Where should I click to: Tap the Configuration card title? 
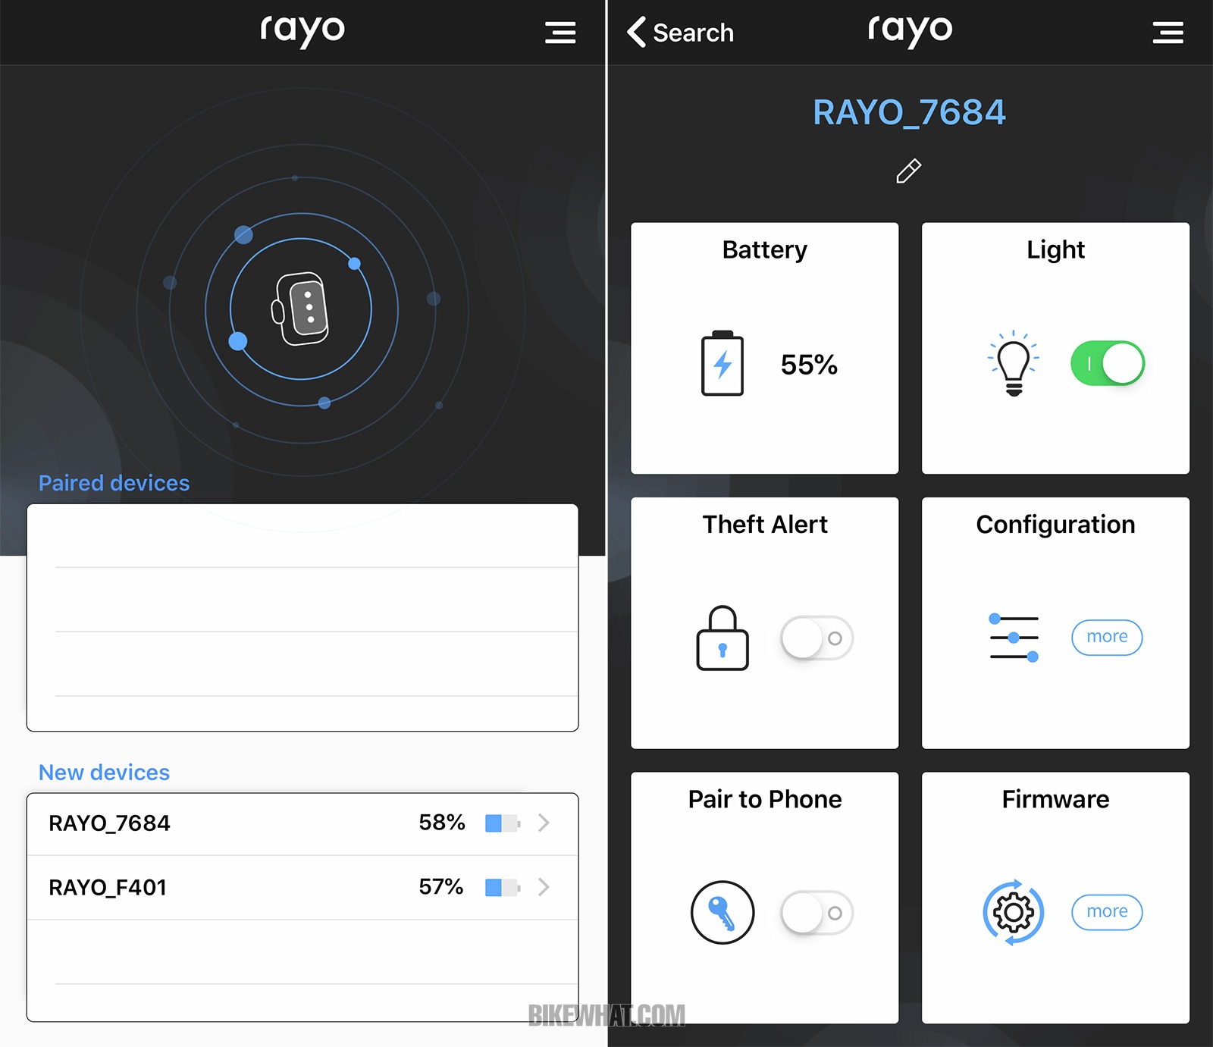[1055, 525]
